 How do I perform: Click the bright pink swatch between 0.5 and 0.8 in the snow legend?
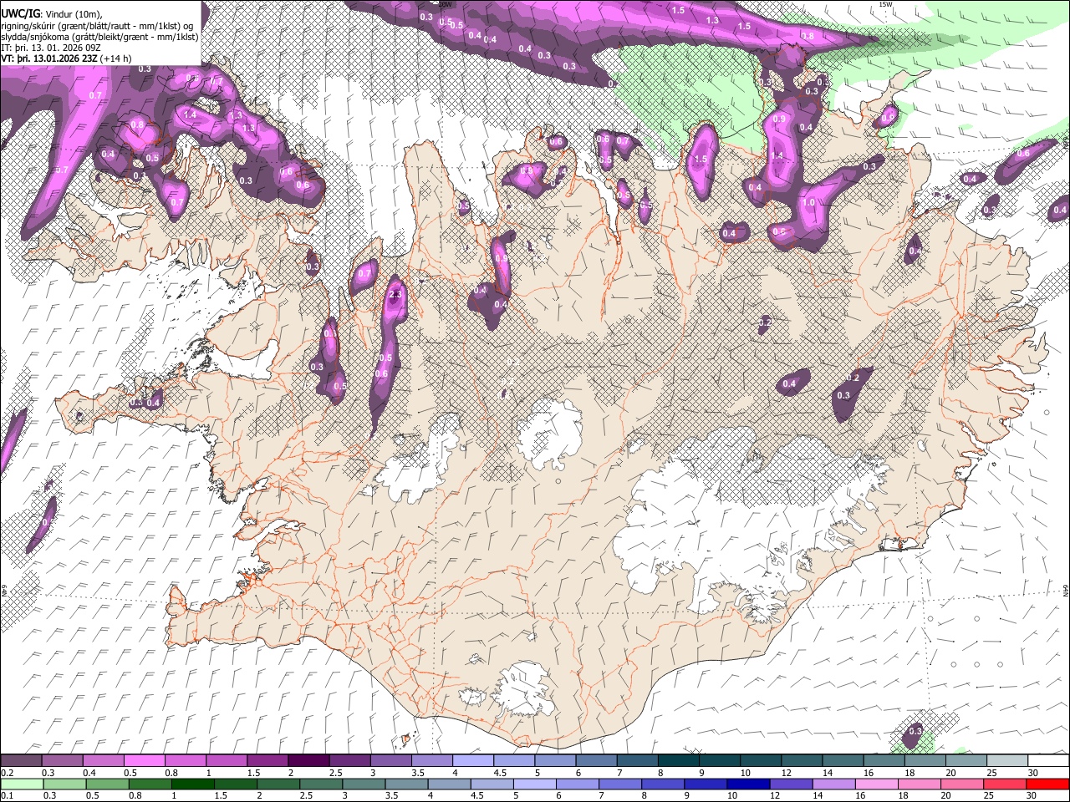(144, 761)
